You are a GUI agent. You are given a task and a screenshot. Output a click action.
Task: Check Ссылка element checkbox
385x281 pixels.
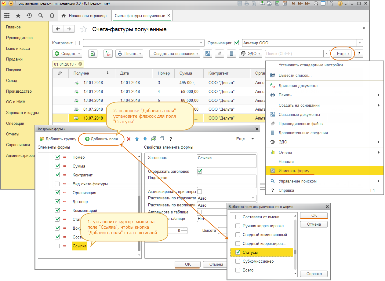(57, 246)
